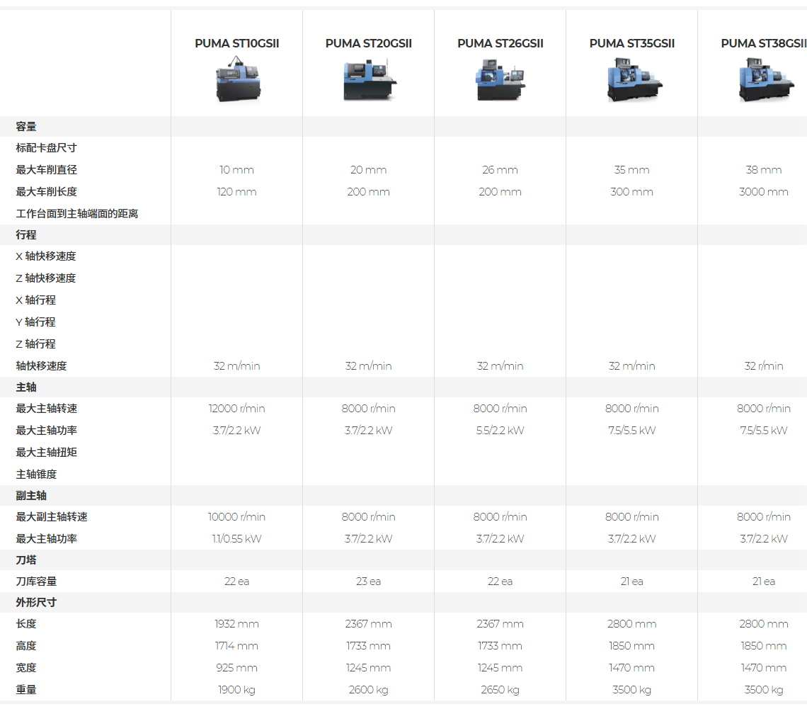807x709 pixels.
Task: Open the PUMA ST38GSII machine image
Action: click(x=765, y=79)
